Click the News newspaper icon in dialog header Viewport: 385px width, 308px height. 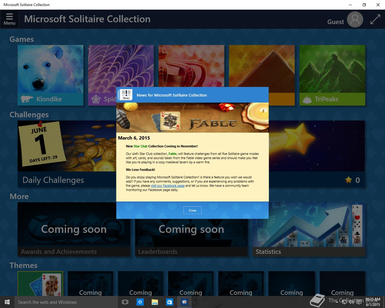pos(125,95)
